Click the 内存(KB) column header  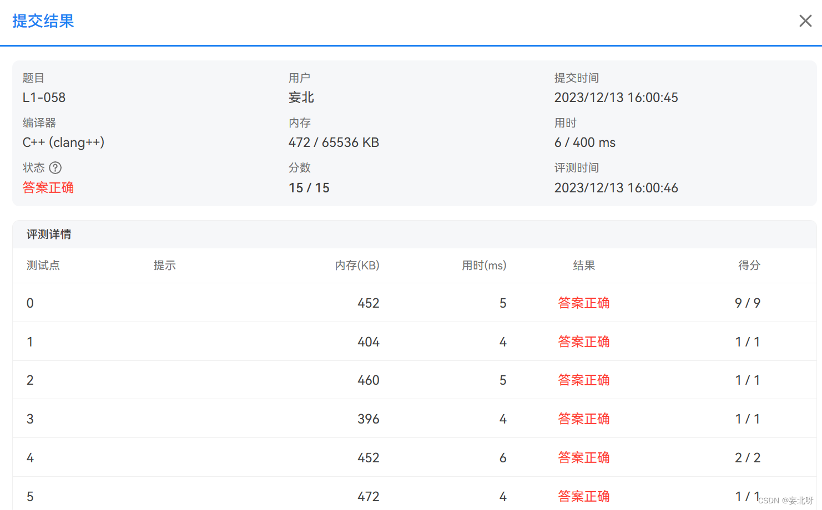click(357, 266)
